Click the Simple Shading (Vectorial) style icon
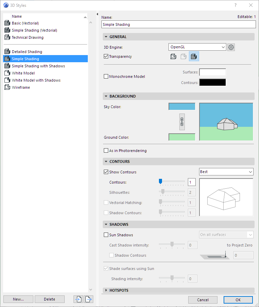 pos(7,30)
